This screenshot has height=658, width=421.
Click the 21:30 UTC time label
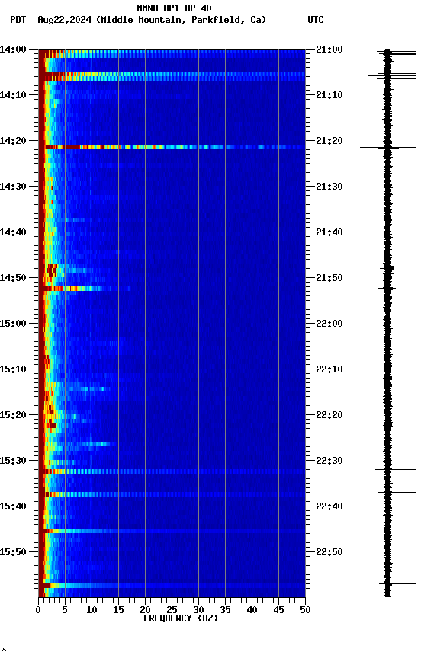329,187
